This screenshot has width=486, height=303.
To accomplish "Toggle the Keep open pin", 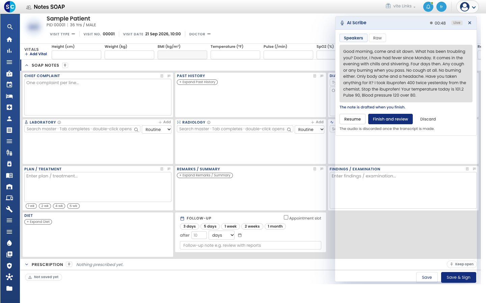I will tap(462, 264).
